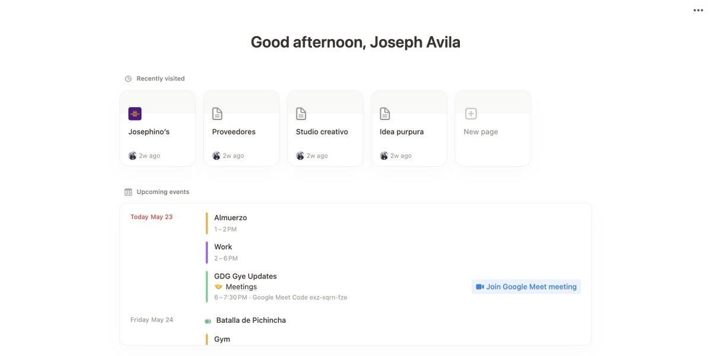Click the Google Meet Code exz-xqrn-fze text
Viewport: 712px width, 356px height.
300,297
